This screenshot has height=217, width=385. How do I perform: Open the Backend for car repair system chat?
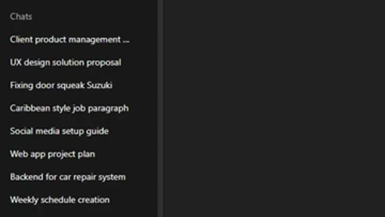point(68,177)
